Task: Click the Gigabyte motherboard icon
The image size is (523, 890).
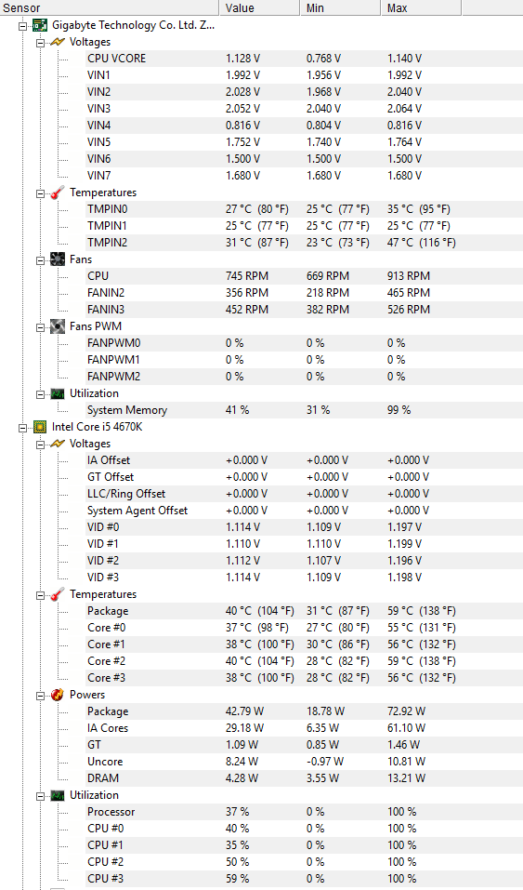Action: coord(40,25)
